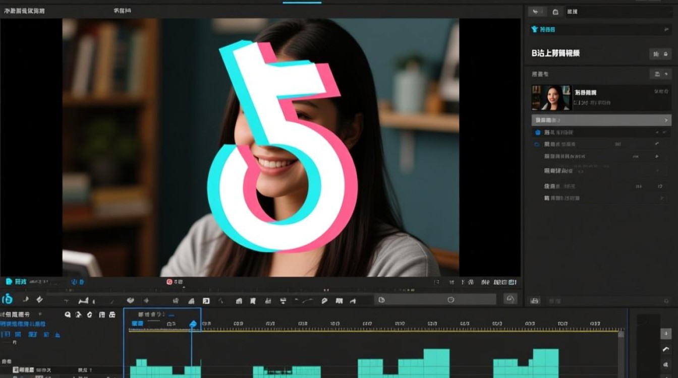Screen dimensions: 678x378
Task: Click the B站上剪辑视频 heading text
Action: (555, 53)
